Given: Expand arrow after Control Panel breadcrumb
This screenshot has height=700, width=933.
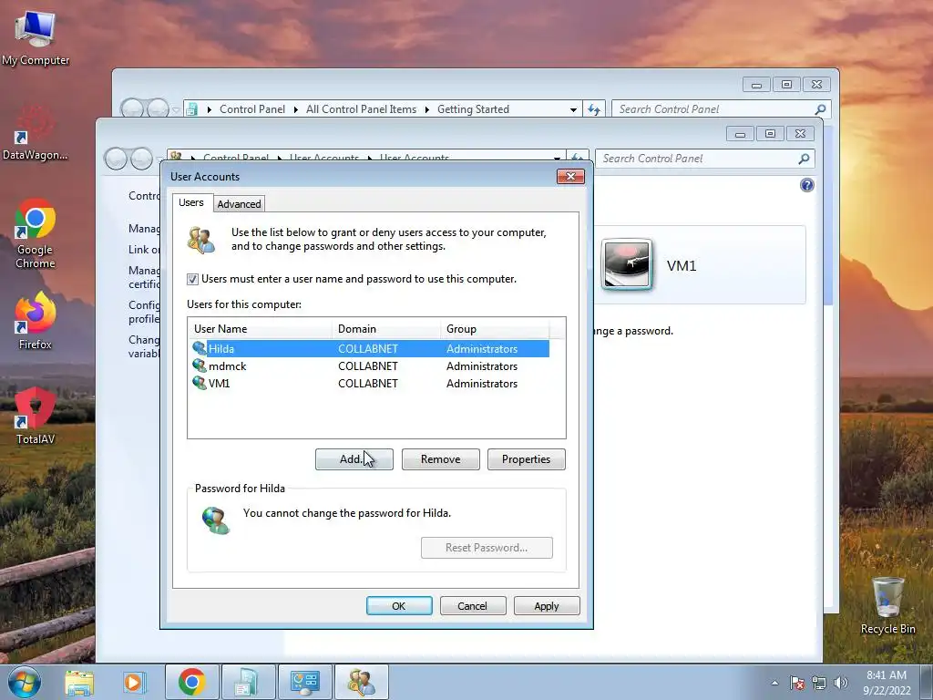Looking at the screenshot, I should pos(296,109).
